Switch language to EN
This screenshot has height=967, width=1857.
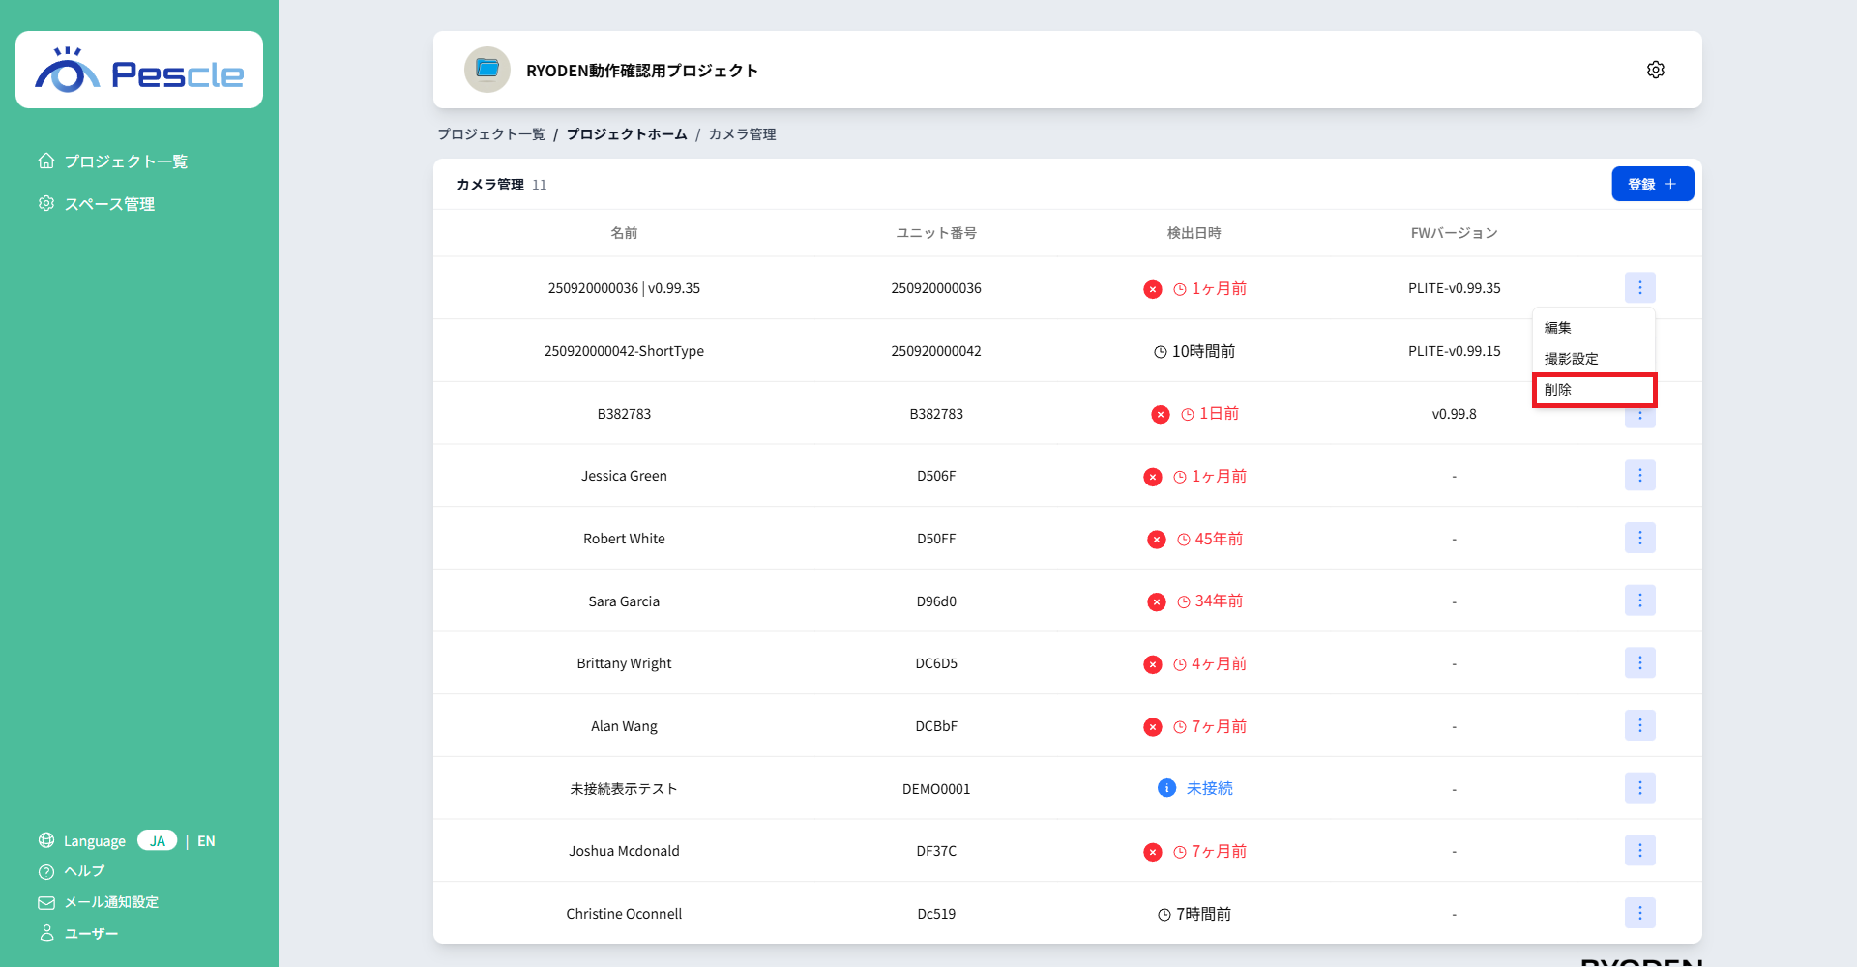point(206,841)
